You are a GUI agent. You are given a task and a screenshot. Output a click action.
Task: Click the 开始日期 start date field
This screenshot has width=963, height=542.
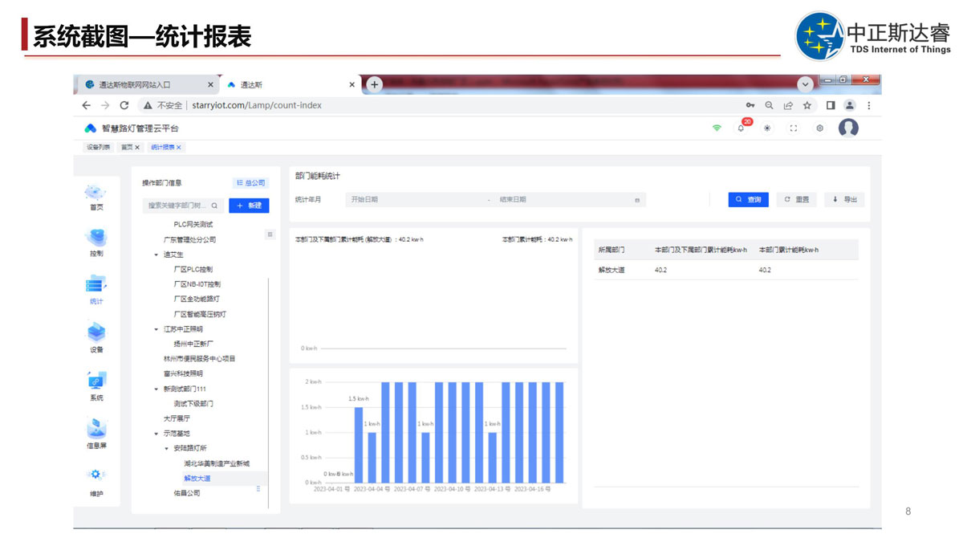coord(416,200)
